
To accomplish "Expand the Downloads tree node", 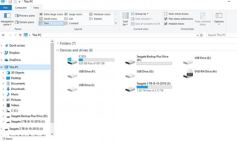I will [3, 89].
